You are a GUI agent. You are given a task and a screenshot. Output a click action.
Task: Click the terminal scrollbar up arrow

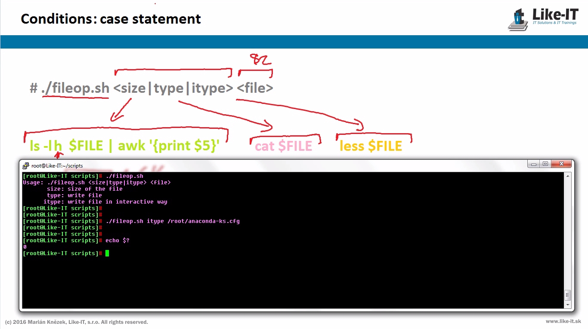click(x=568, y=176)
